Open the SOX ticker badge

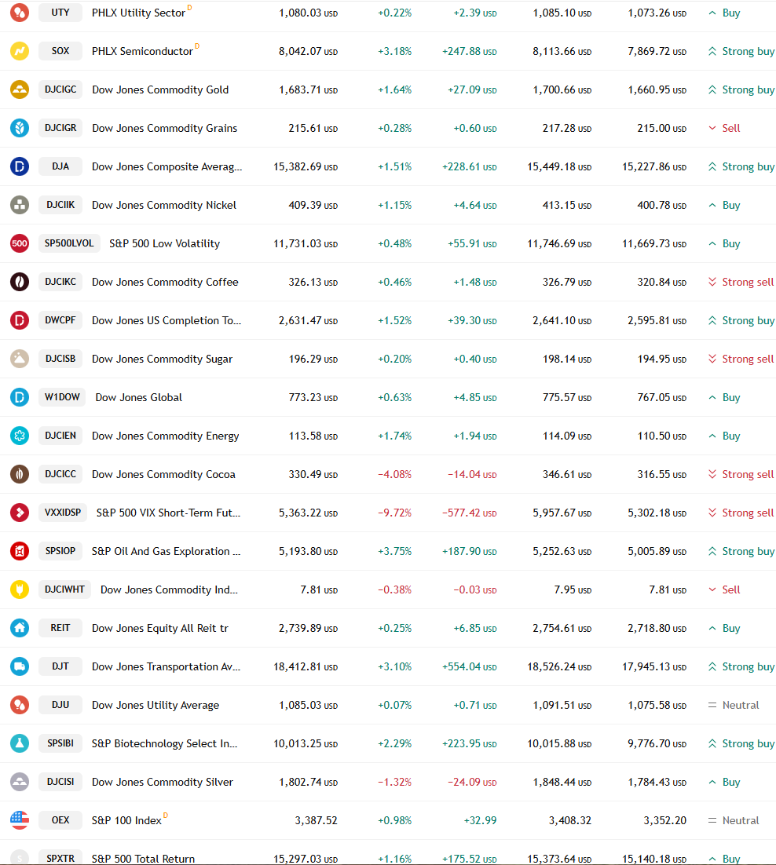pos(60,51)
